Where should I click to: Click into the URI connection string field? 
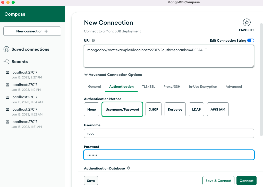[x=169, y=56]
